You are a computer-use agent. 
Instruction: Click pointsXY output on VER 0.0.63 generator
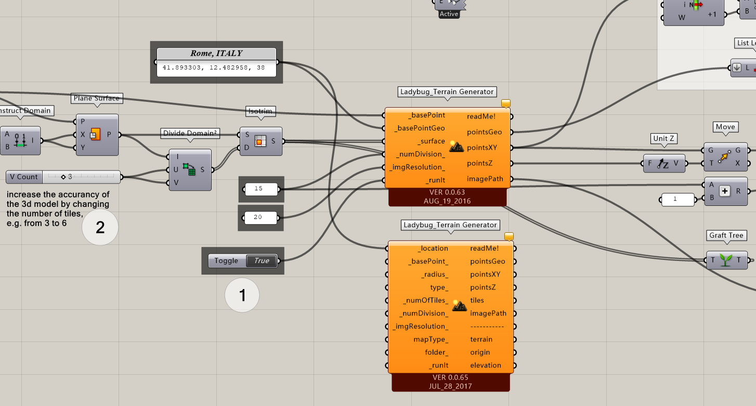pyautogui.click(x=482, y=148)
